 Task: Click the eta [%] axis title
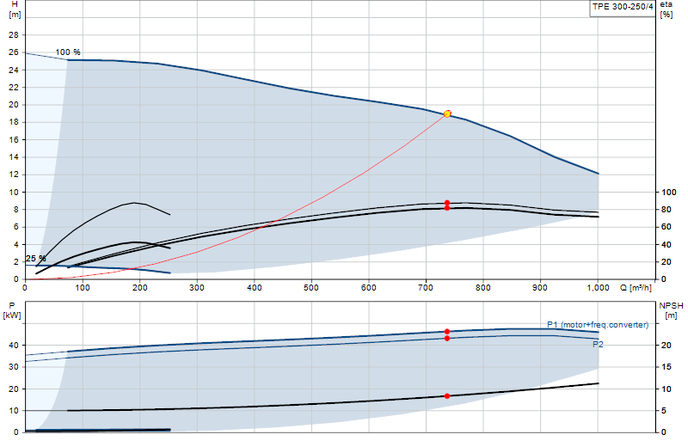666,9
